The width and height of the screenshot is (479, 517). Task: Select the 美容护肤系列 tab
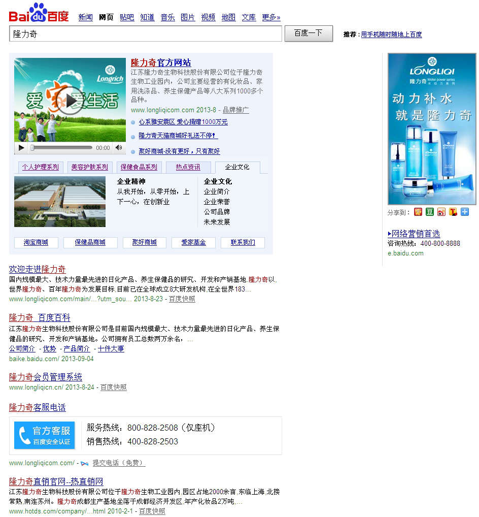[x=89, y=167]
